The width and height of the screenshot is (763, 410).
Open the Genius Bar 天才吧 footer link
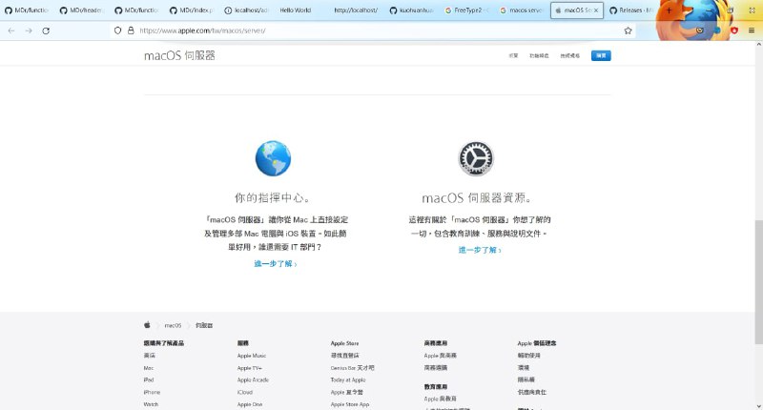[x=352, y=368]
